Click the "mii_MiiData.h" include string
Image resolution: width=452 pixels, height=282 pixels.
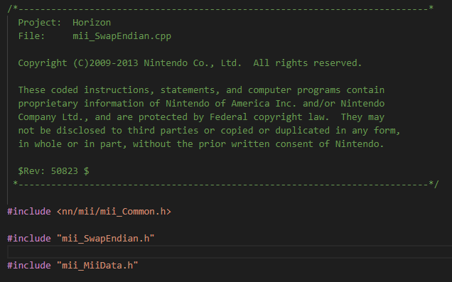(x=97, y=266)
